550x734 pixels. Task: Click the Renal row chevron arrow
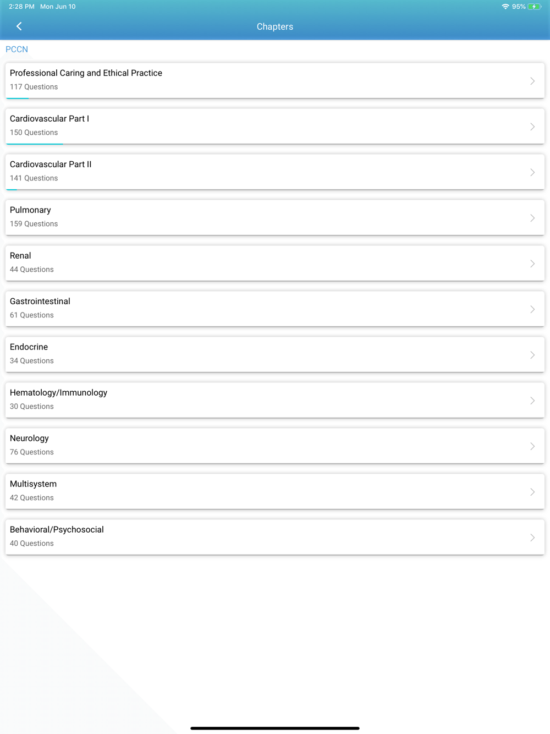(x=532, y=264)
